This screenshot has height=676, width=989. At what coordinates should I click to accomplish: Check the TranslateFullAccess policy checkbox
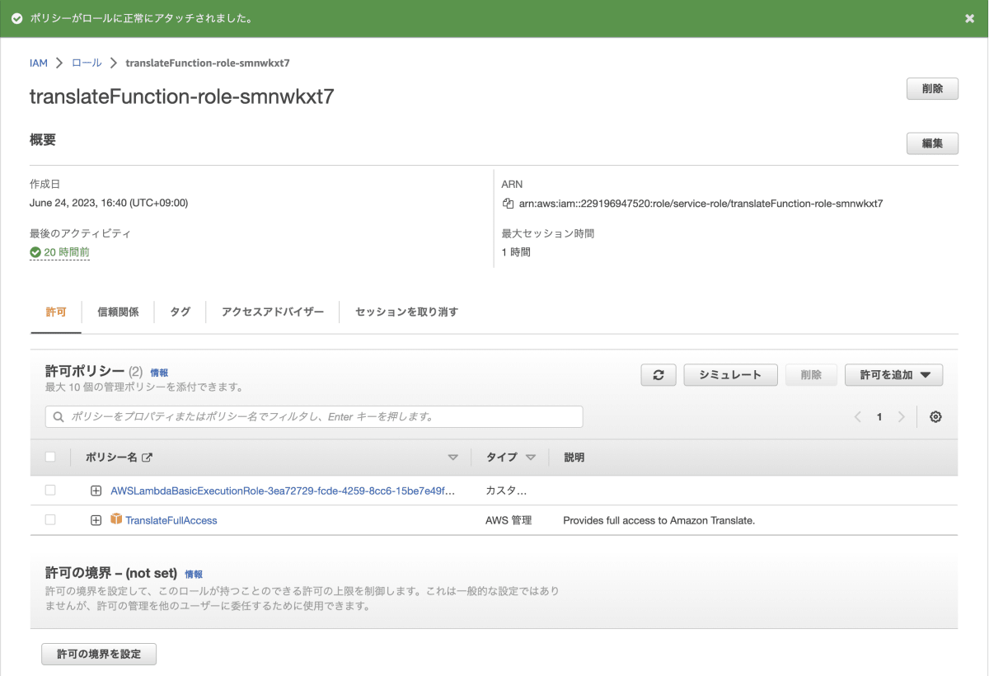coord(50,519)
